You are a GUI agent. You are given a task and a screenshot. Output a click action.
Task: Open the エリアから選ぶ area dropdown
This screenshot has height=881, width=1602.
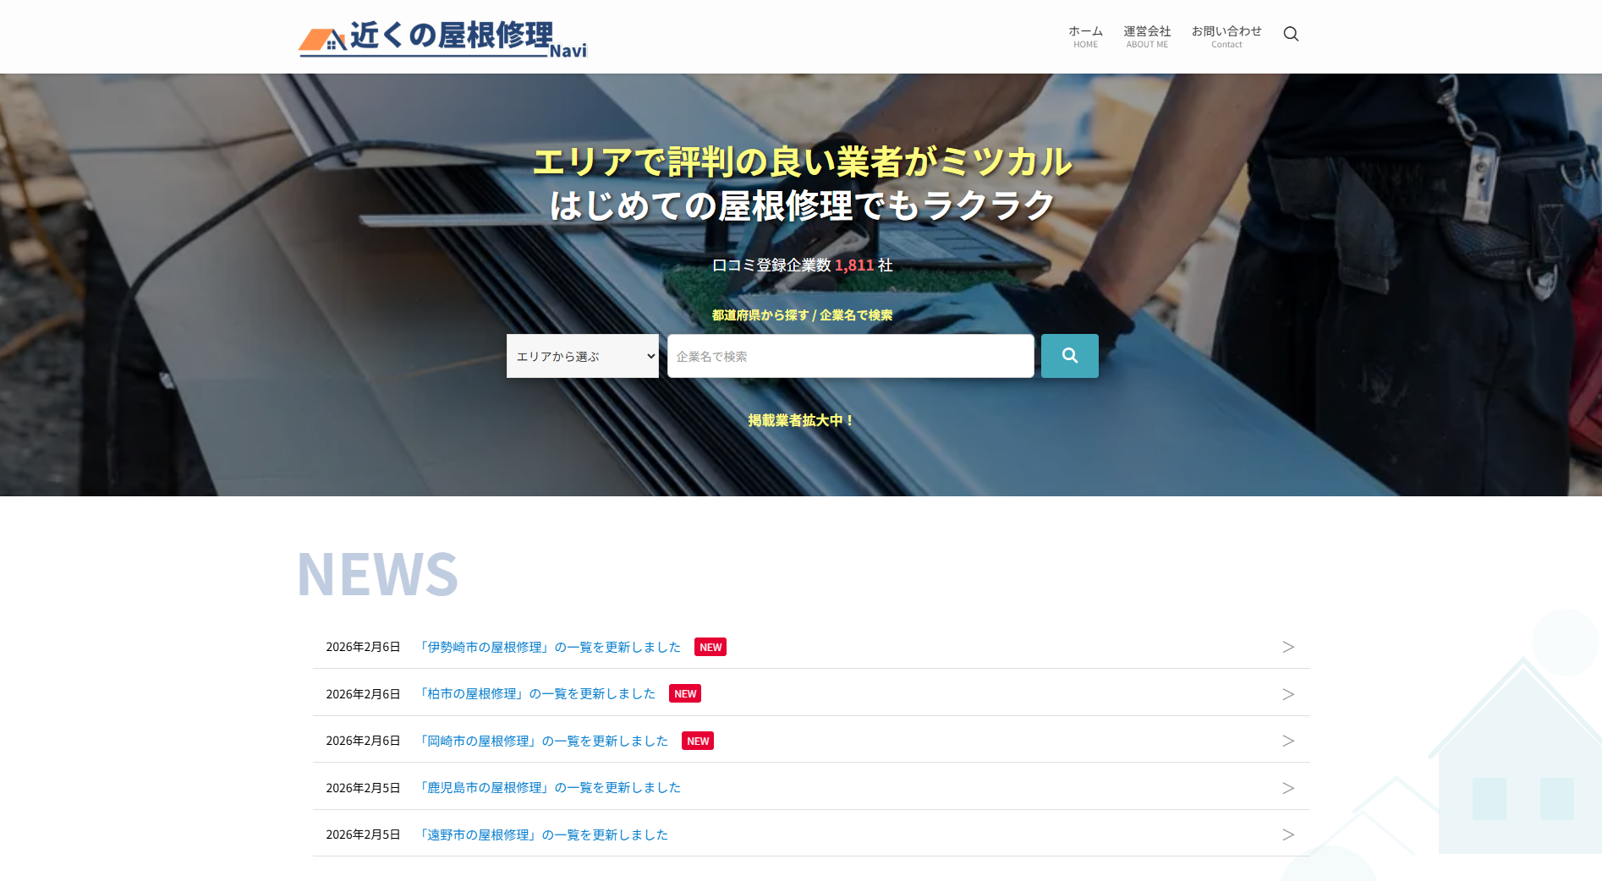coord(582,356)
